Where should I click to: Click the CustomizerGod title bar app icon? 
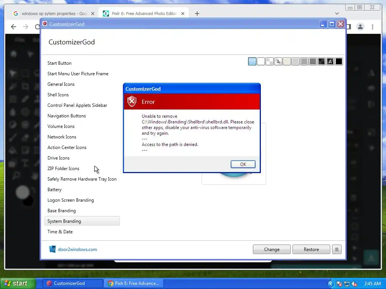[x=44, y=24]
